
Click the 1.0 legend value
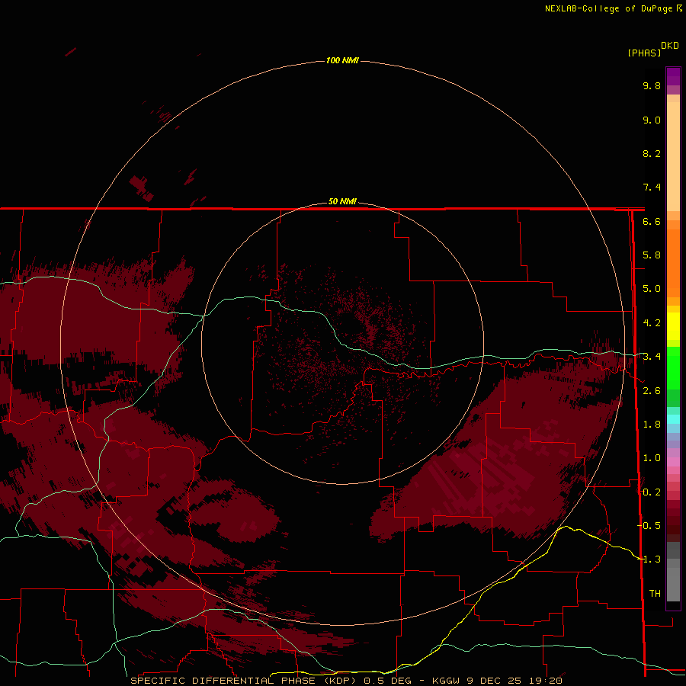[652, 458]
